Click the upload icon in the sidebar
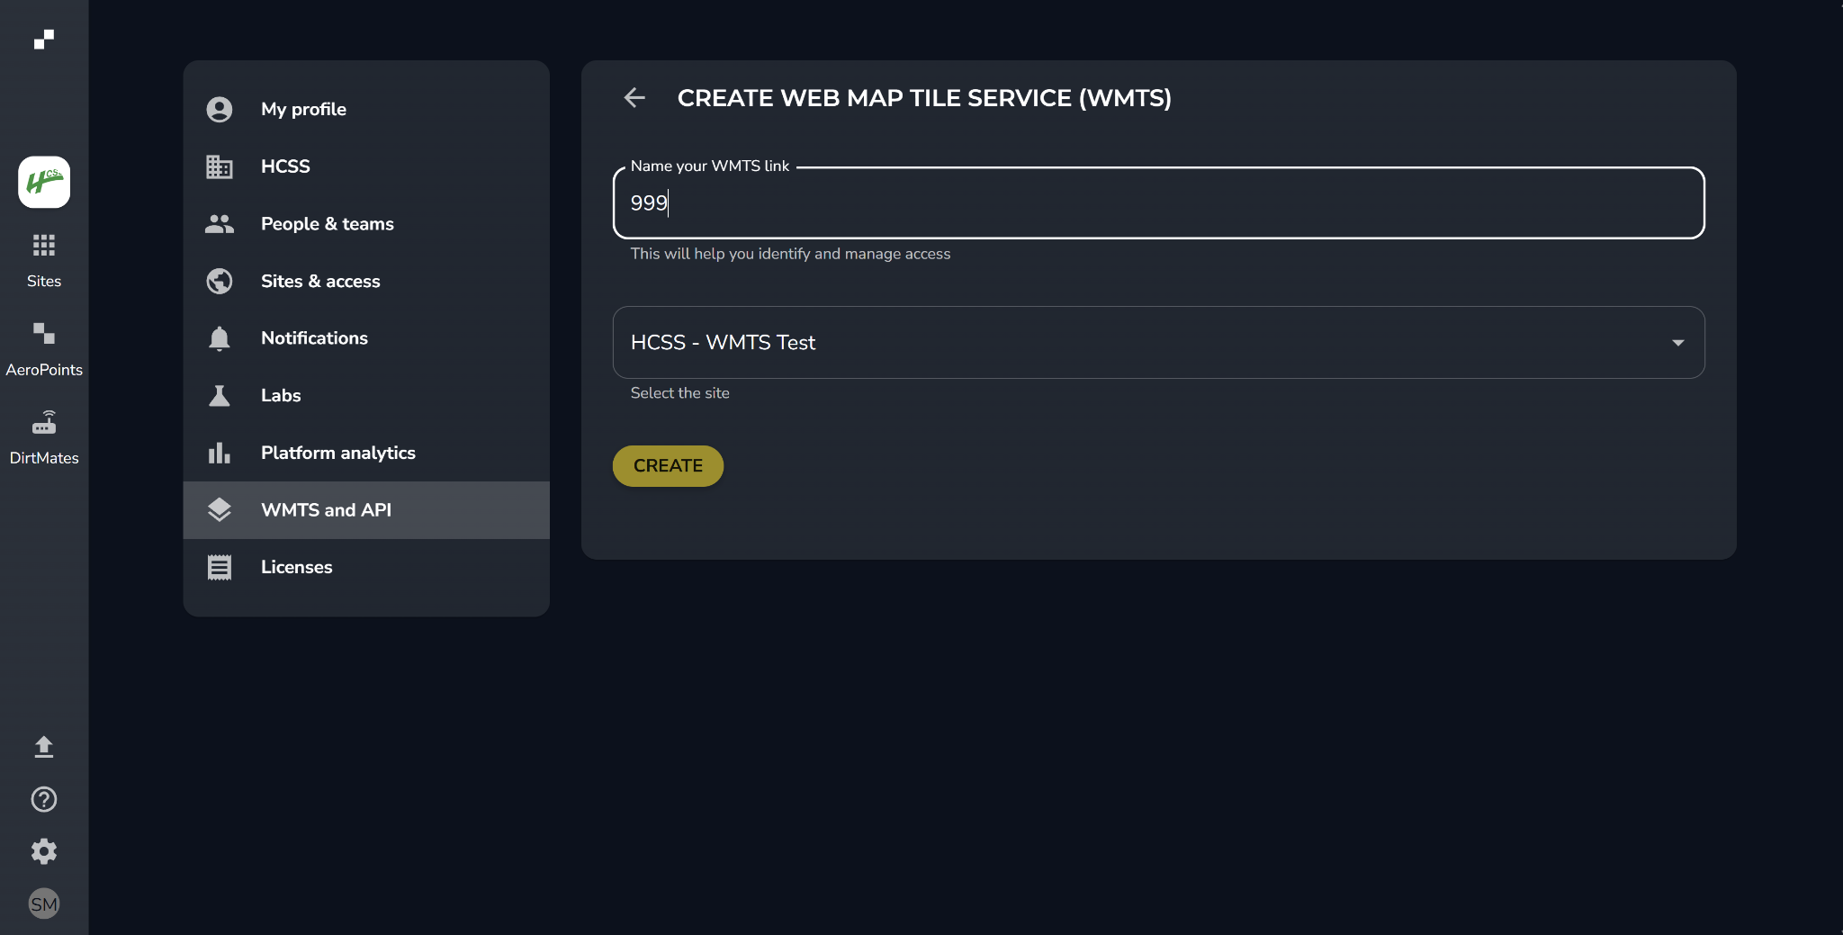Viewport: 1843px width, 935px height. pos(44,747)
